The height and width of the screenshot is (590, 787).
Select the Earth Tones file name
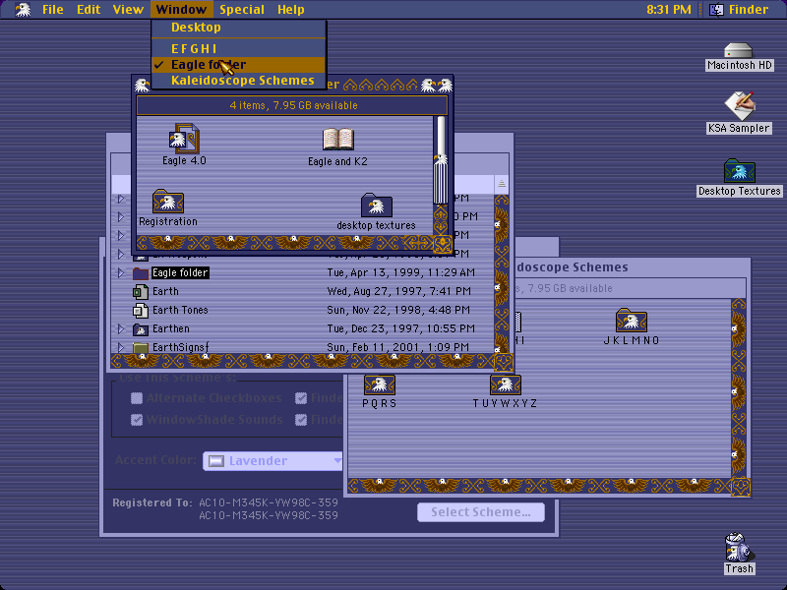point(180,310)
